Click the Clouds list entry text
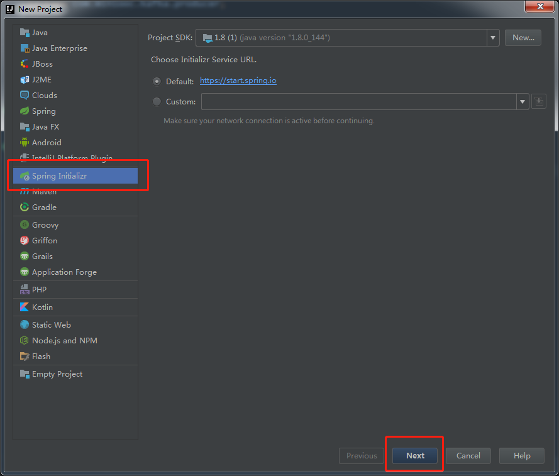Viewport: 559px width, 476px height. (x=45, y=95)
